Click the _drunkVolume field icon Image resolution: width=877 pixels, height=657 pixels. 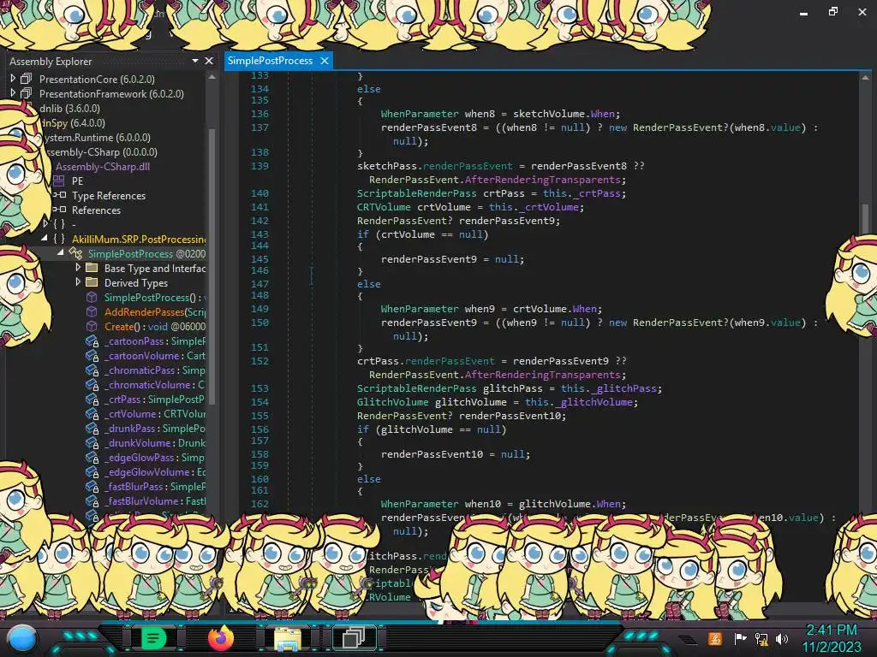pyautogui.click(x=92, y=442)
